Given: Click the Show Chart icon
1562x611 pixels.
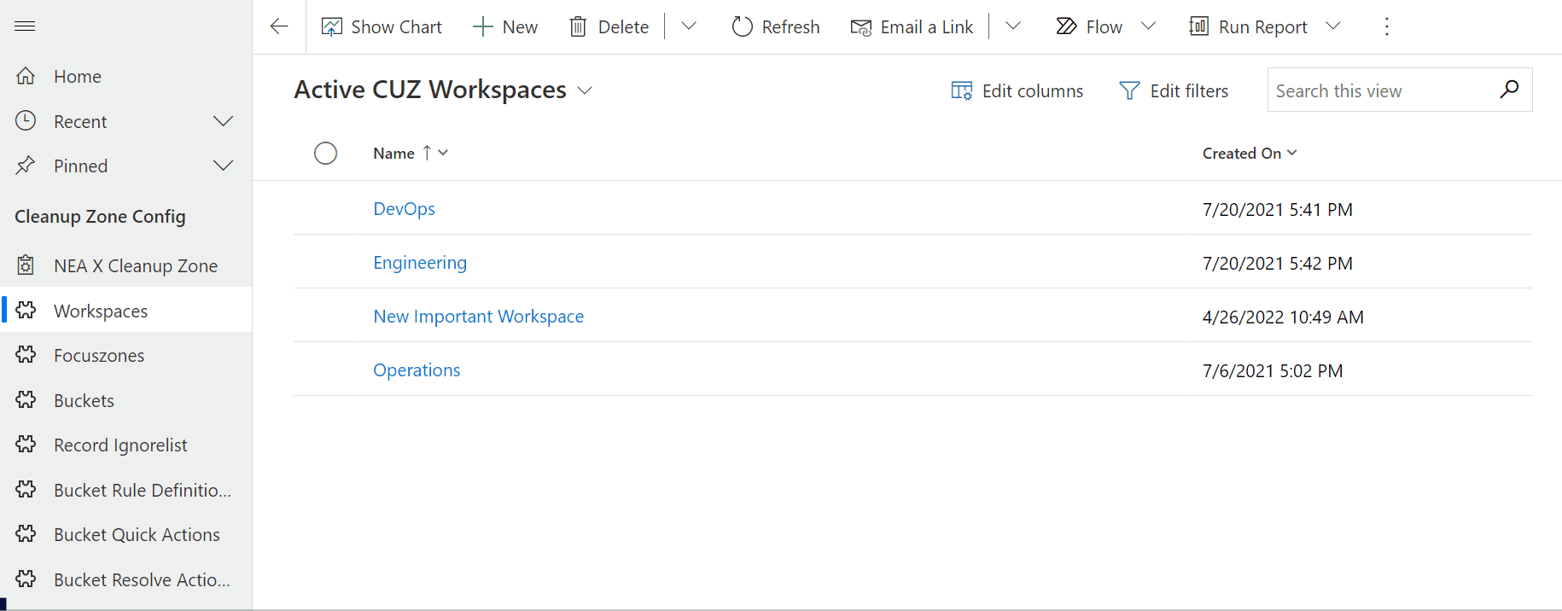Looking at the screenshot, I should tap(331, 27).
